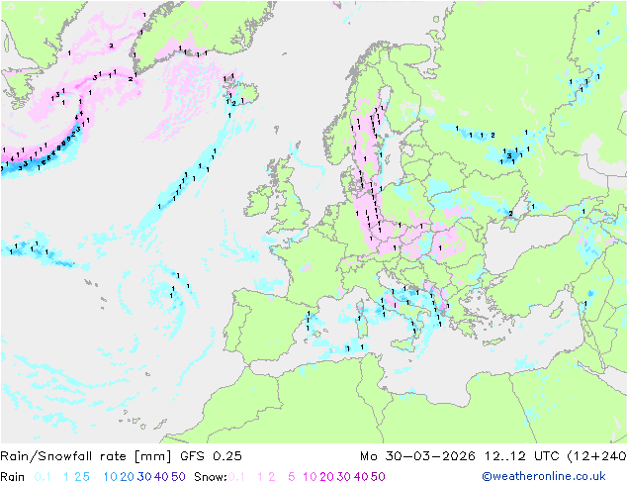Click the snow legend value '20'
Image resolution: width=627 pixels, height=485 pixels.
tap(326, 477)
